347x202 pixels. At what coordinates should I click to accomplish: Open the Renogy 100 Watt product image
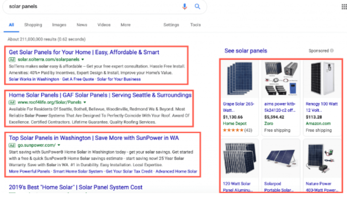click(322, 79)
